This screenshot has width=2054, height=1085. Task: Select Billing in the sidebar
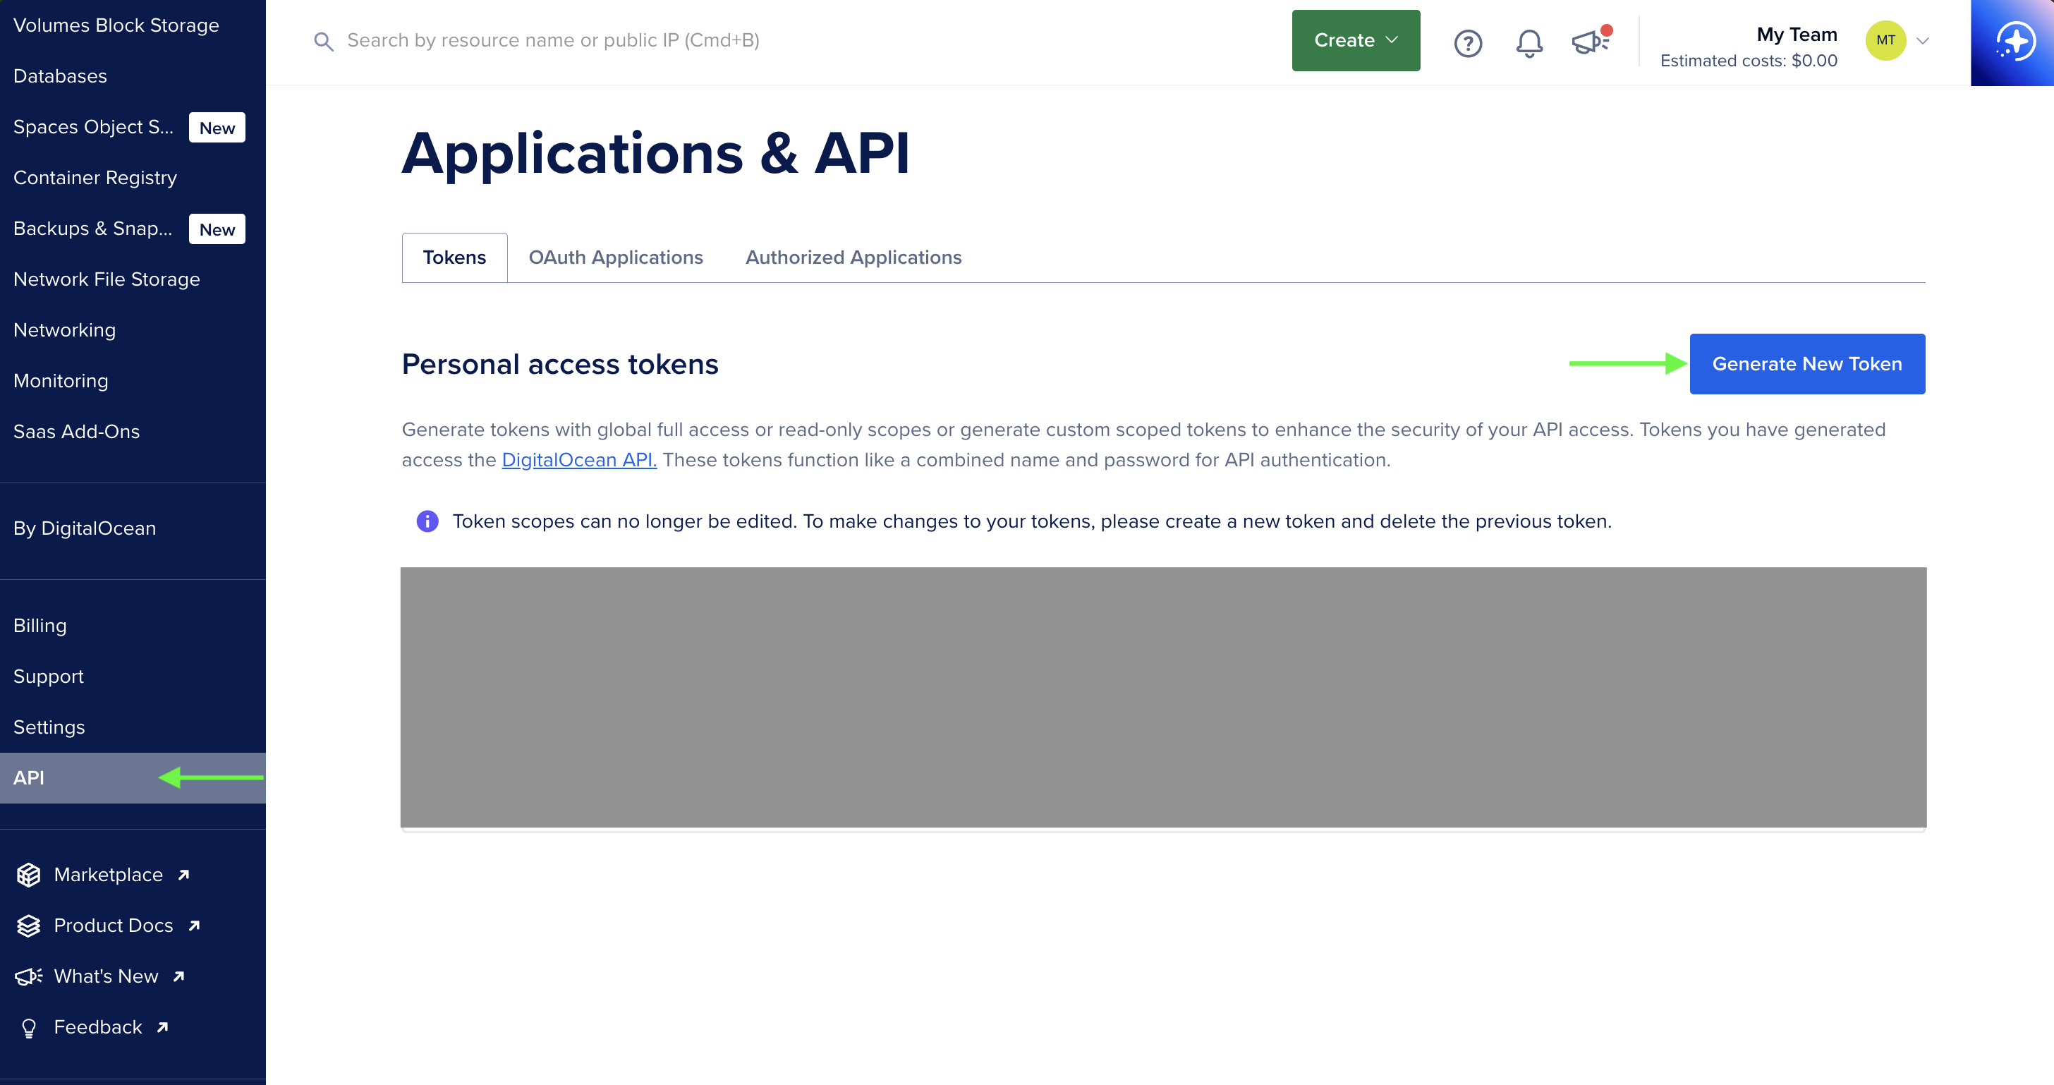tap(40, 626)
